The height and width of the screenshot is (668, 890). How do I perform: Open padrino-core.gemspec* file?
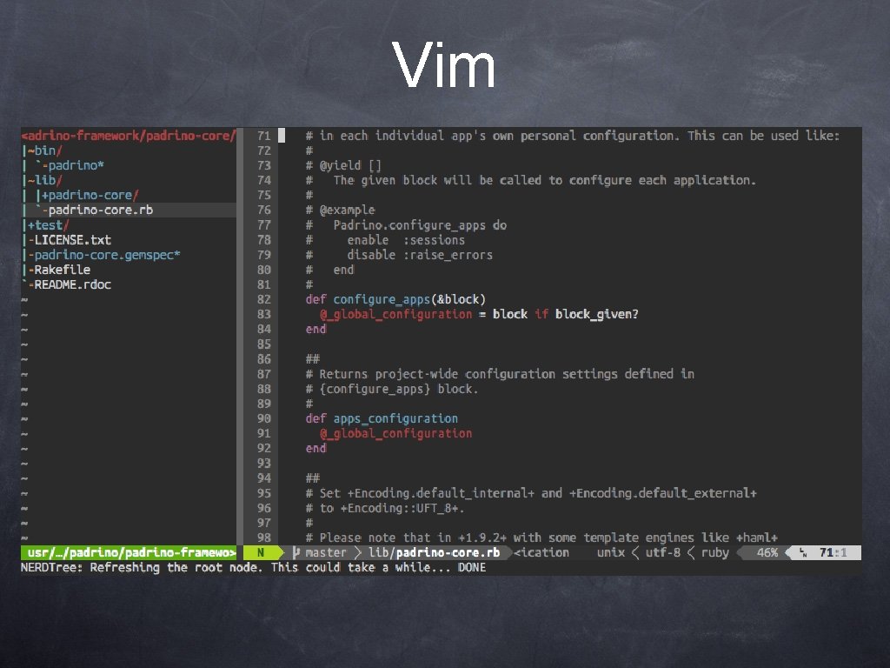[107, 255]
